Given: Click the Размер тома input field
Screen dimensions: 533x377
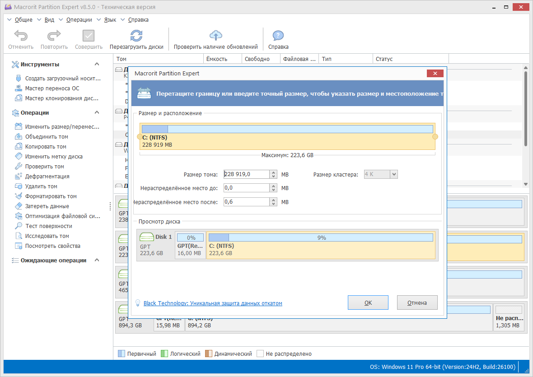Looking at the screenshot, I should point(247,174).
